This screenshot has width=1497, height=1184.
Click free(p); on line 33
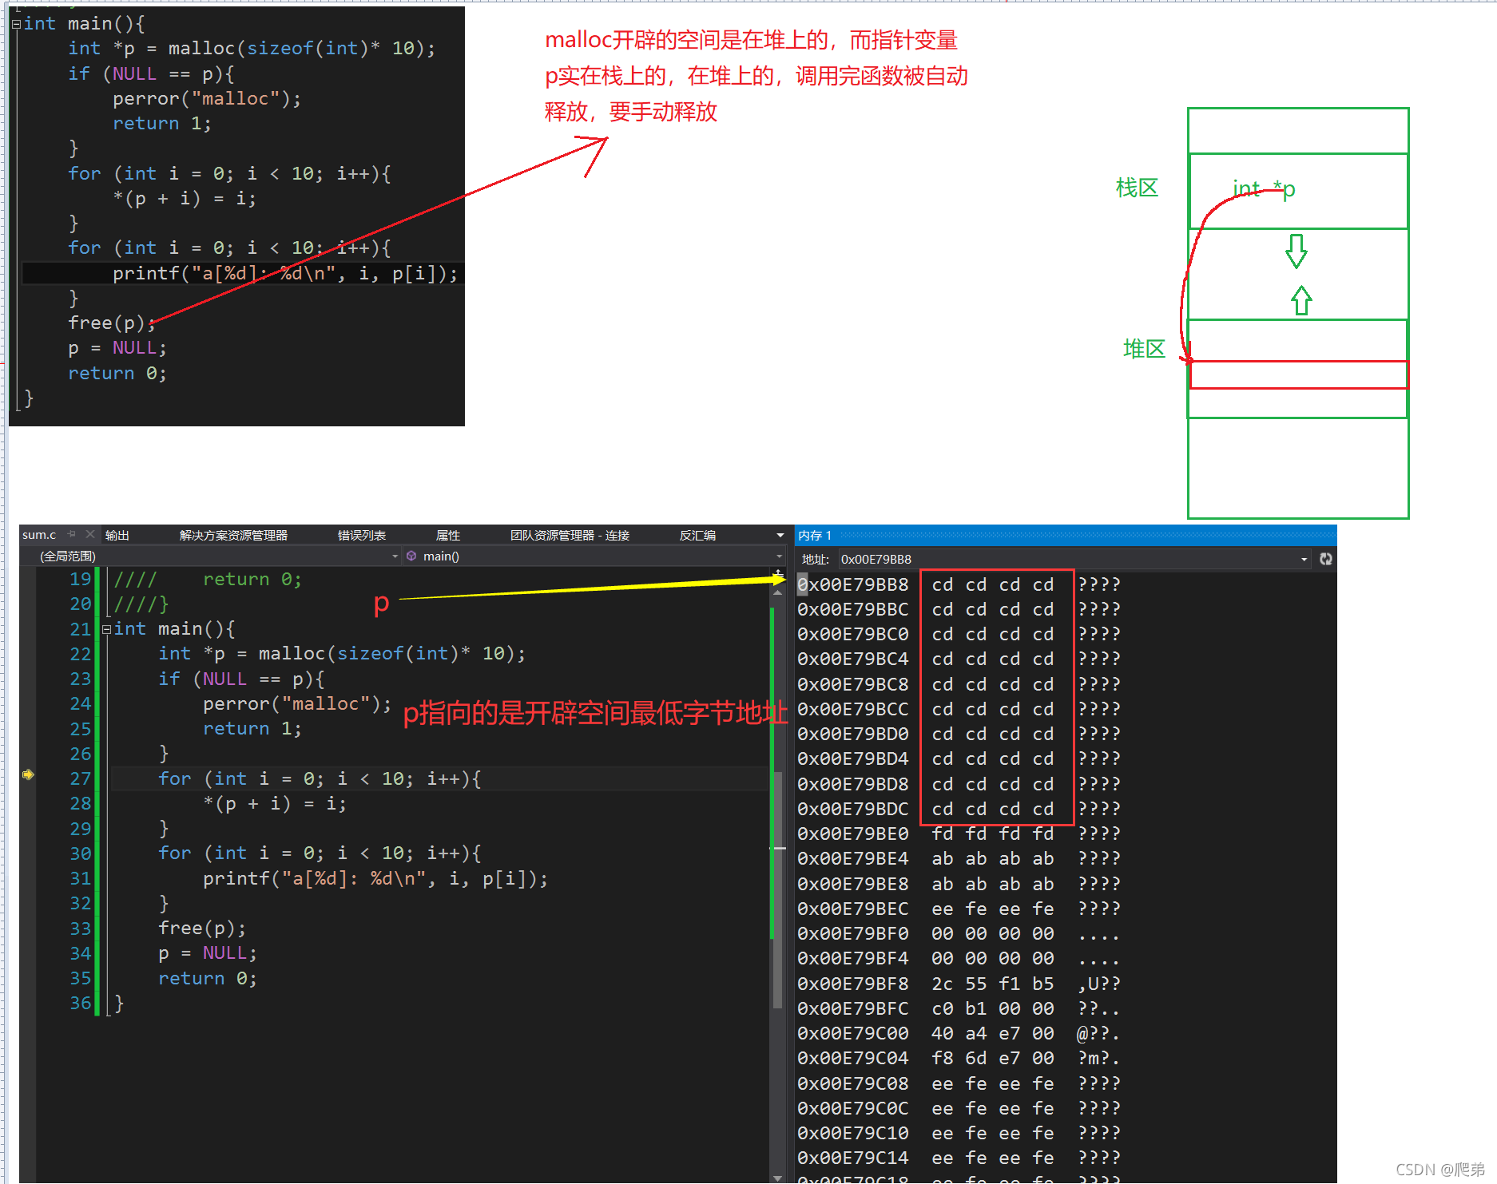click(202, 928)
